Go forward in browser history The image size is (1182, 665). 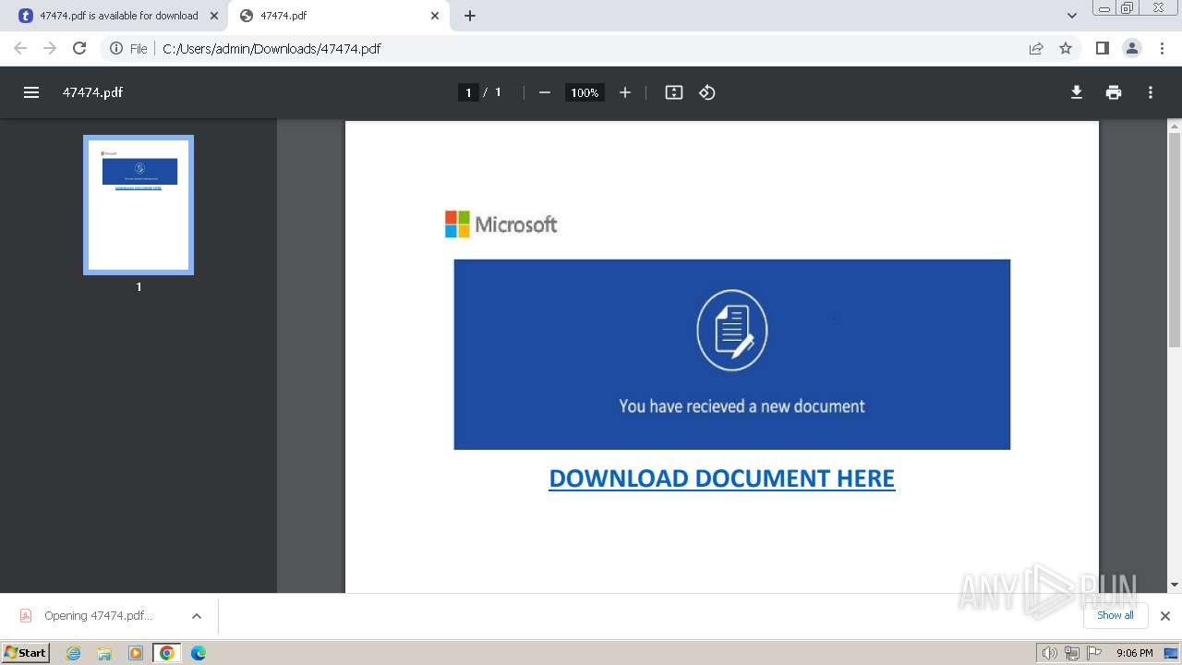click(x=50, y=48)
